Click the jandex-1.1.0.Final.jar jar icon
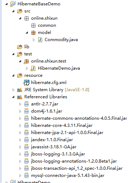The height and width of the screenshot is (183, 139). (x=26, y=140)
